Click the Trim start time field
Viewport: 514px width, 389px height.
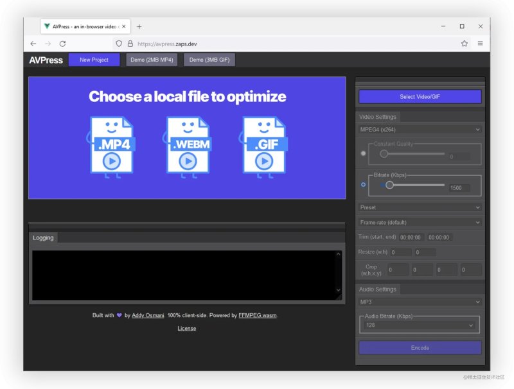click(411, 238)
